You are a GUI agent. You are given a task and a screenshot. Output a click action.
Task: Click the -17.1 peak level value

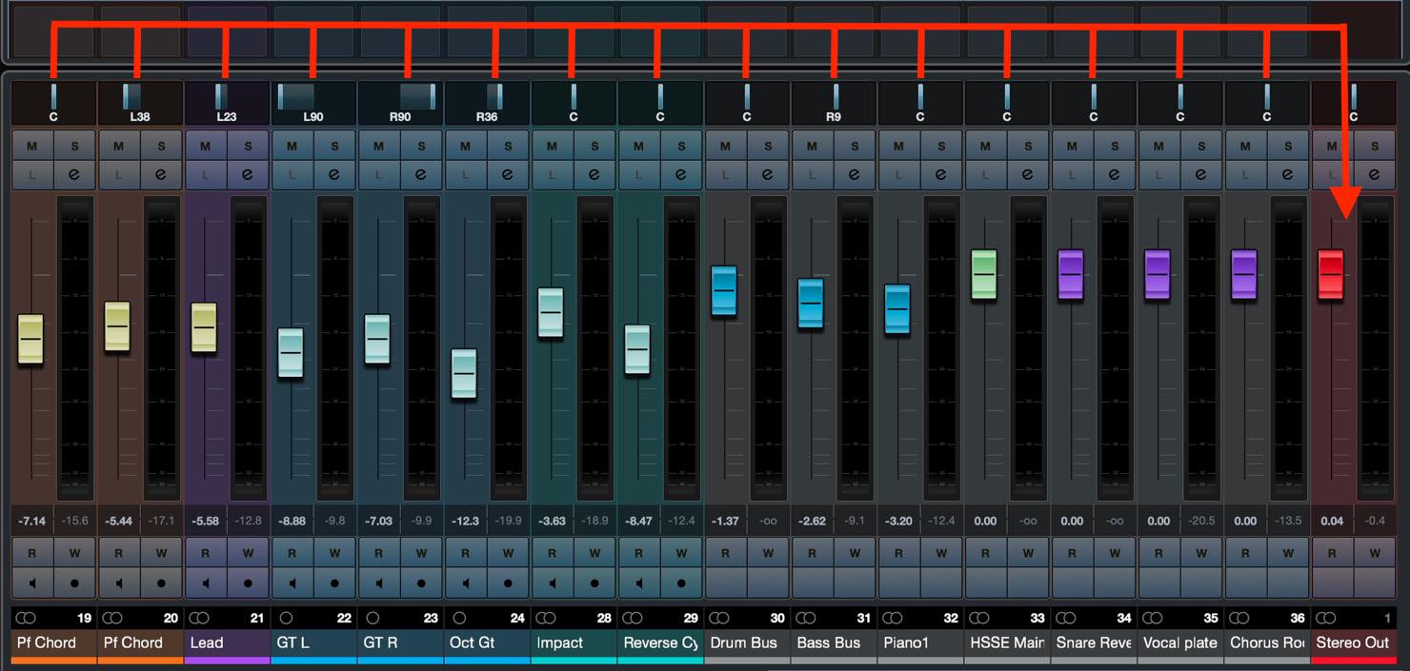click(x=161, y=522)
